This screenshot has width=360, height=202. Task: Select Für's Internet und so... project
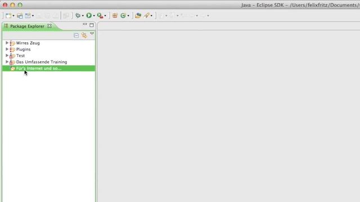coord(49,68)
